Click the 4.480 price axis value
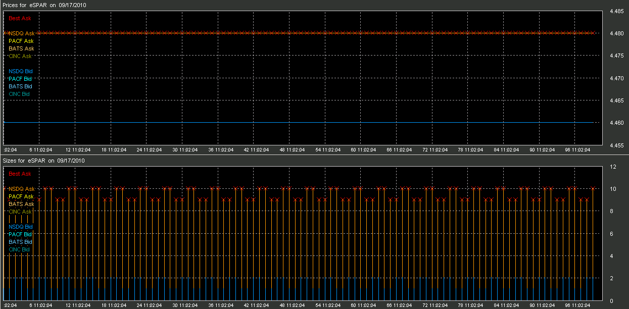 pyautogui.click(x=616, y=33)
